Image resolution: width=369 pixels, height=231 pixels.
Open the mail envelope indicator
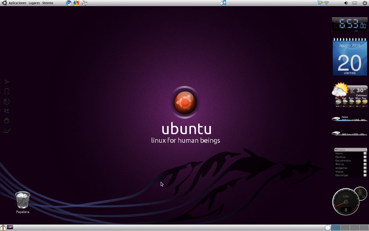coord(354,3)
